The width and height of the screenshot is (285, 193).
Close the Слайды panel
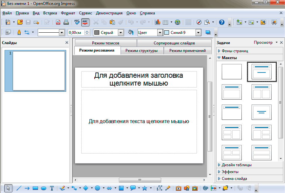(67, 42)
